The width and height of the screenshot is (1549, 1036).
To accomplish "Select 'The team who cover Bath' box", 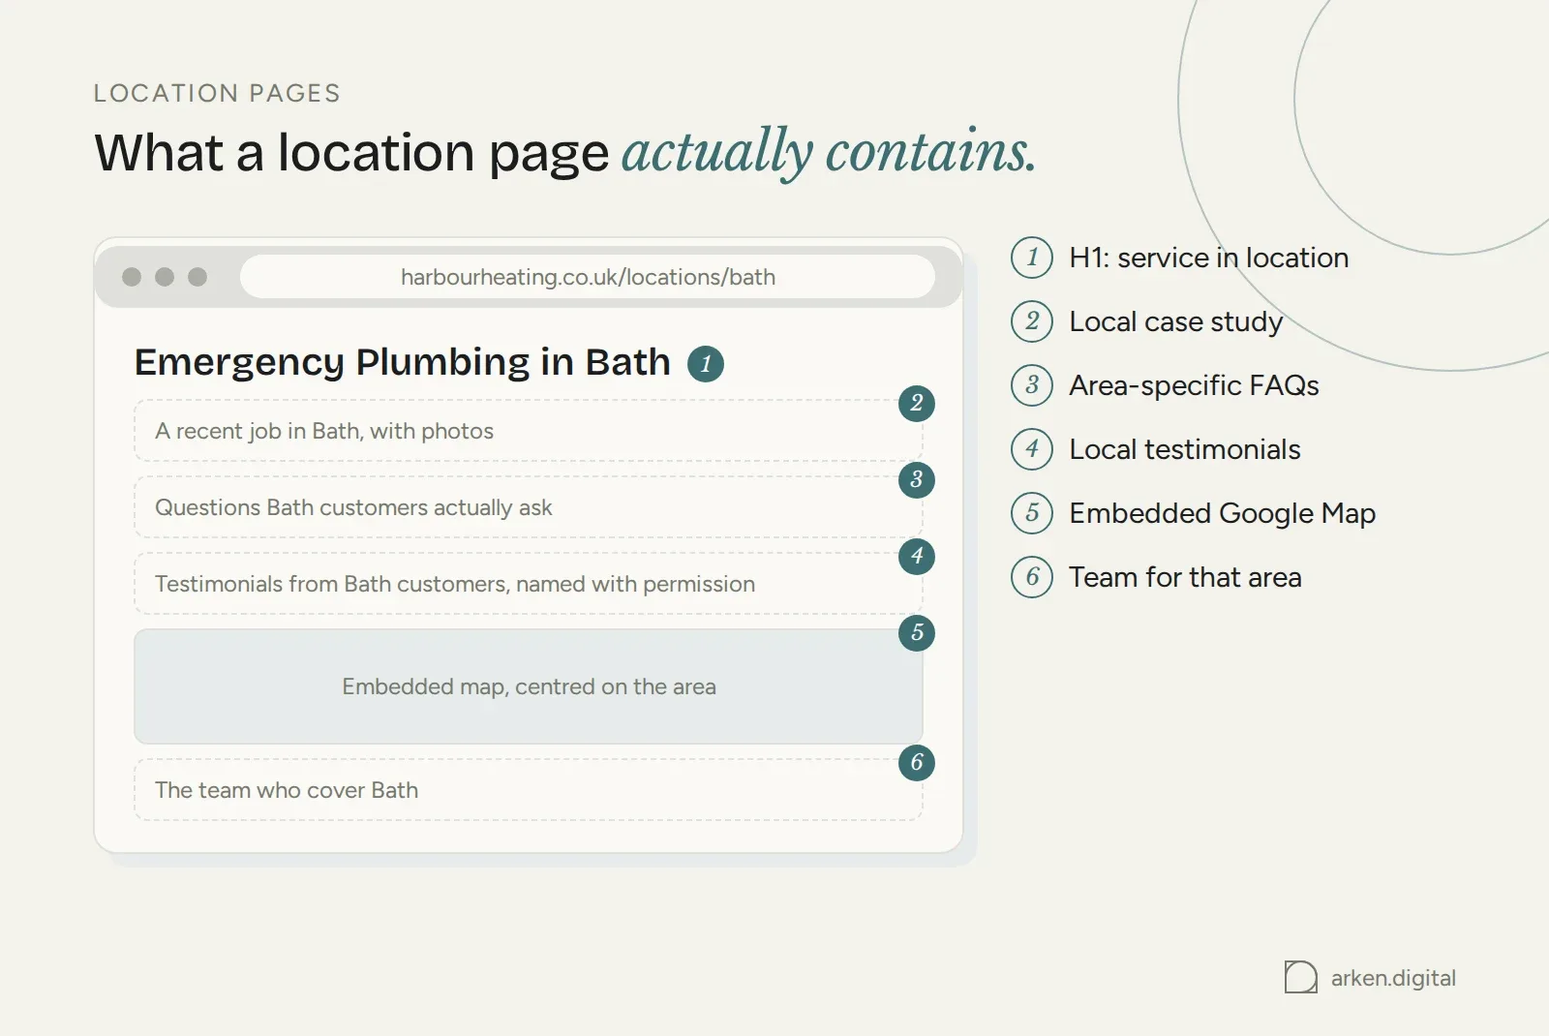I will [x=529, y=790].
